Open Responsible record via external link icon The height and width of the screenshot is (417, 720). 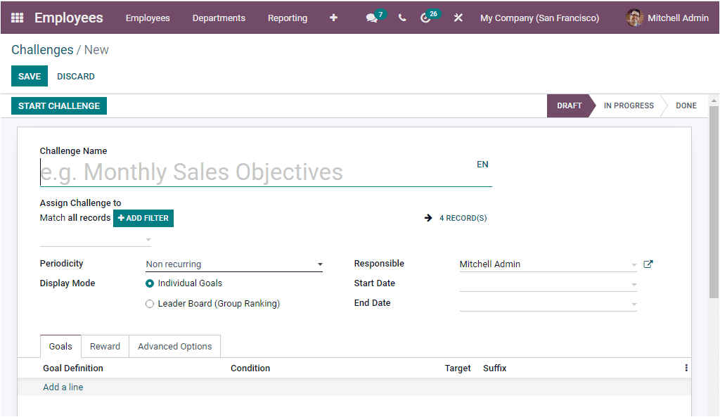coord(648,264)
